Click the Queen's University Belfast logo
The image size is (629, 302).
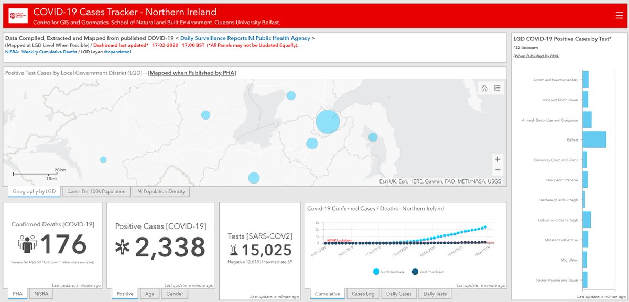[17, 16]
